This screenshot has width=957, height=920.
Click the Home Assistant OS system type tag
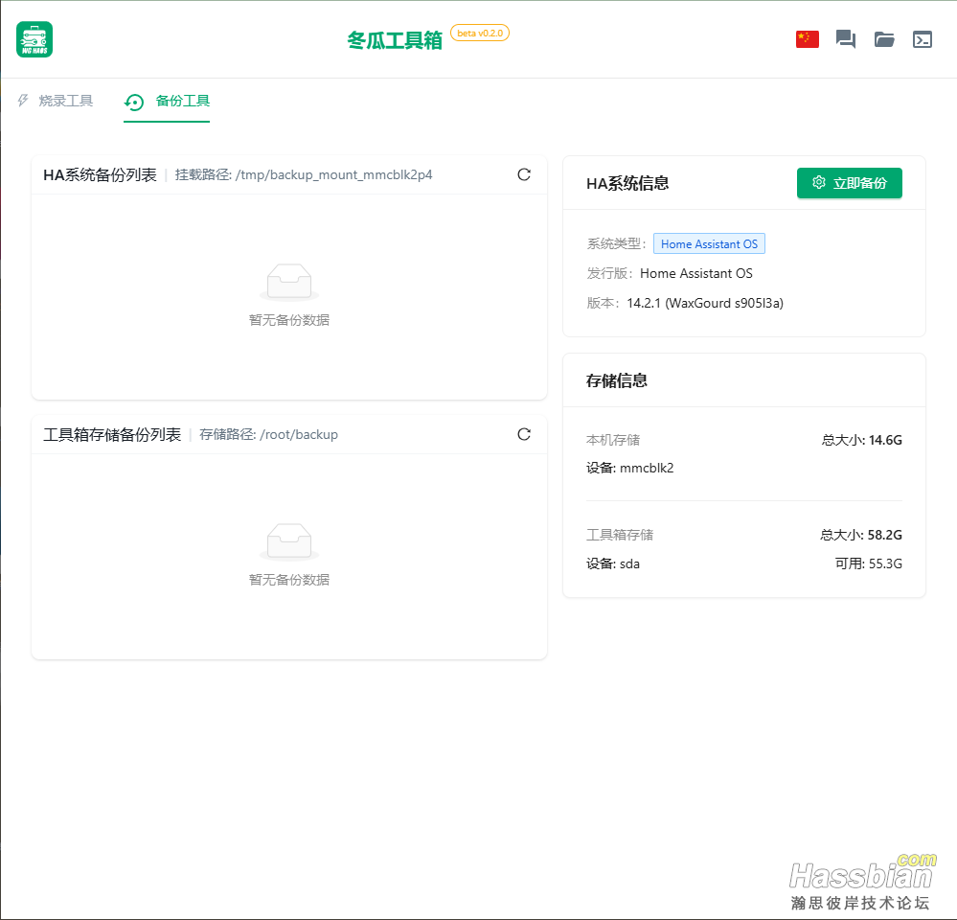[709, 243]
